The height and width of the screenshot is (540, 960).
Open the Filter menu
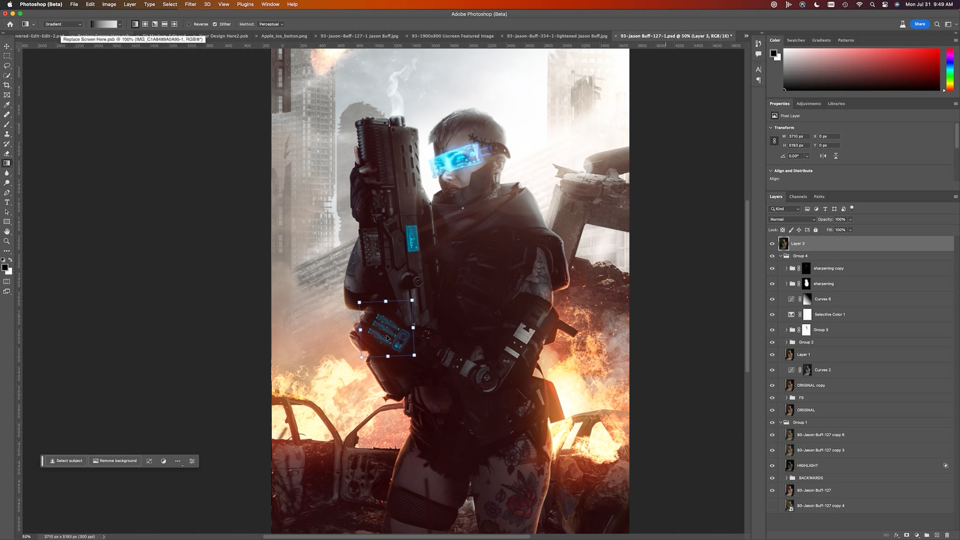tap(190, 4)
